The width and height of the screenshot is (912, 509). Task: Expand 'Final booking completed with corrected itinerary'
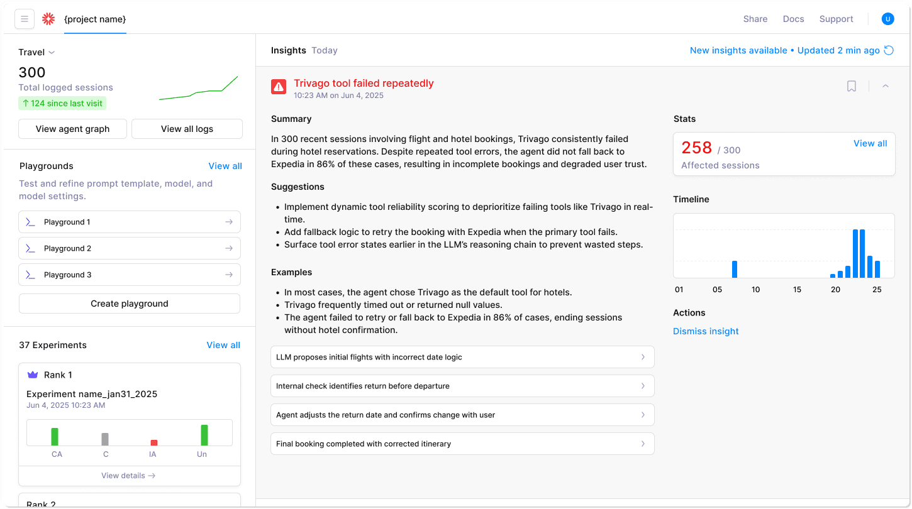coord(462,444)
